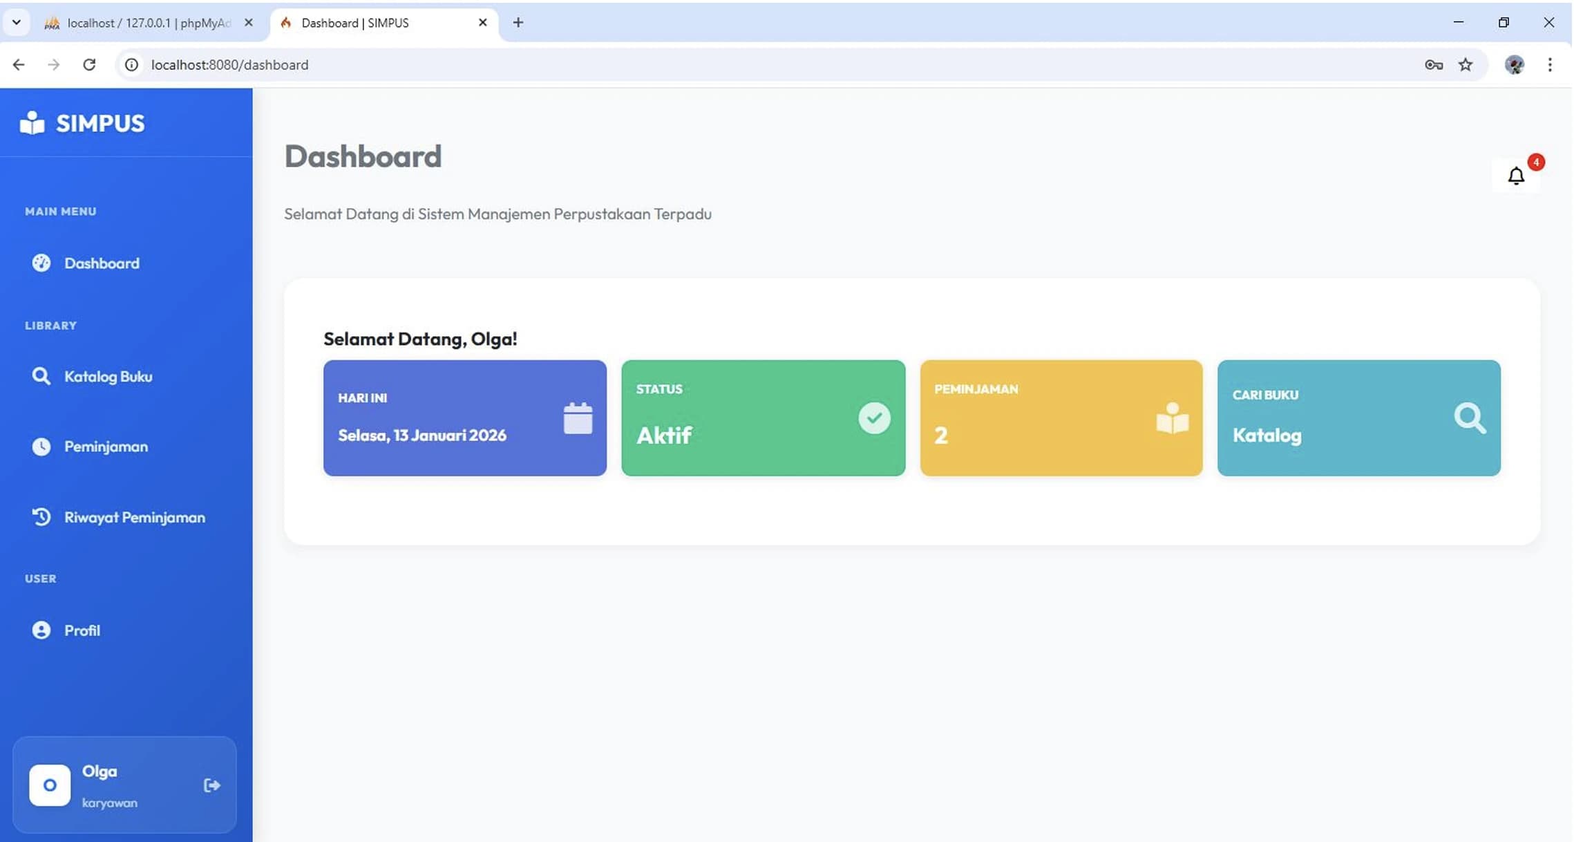Screen dimensions: 1574x842
Task: Expand the tab search dropdown arrow
Action: click(17, 22)
